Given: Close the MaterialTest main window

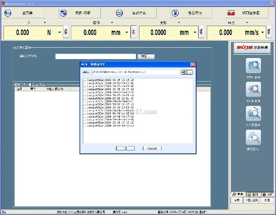Looking at the screenshot, I should (272, 3).
